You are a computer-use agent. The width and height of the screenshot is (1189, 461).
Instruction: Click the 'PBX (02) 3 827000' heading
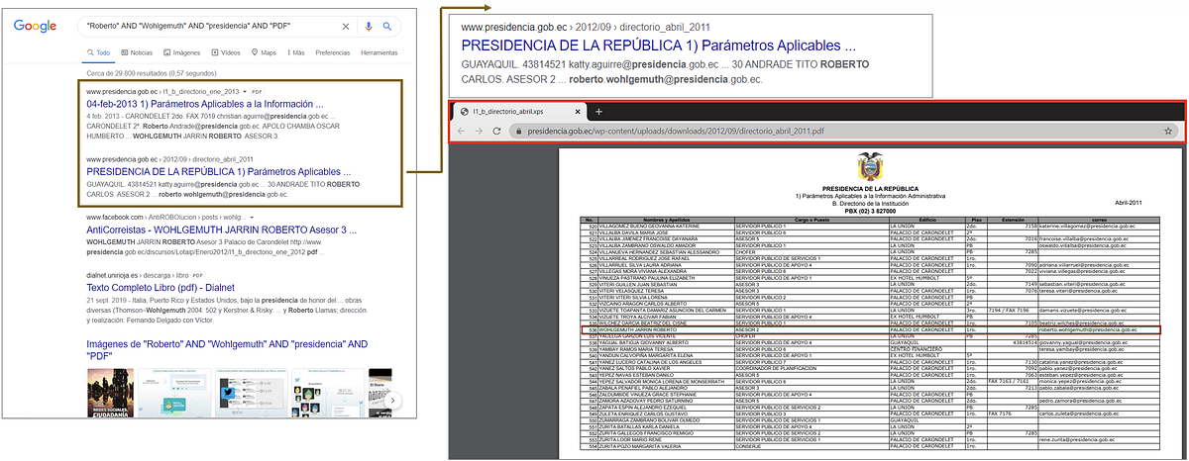tap(868, 212)
